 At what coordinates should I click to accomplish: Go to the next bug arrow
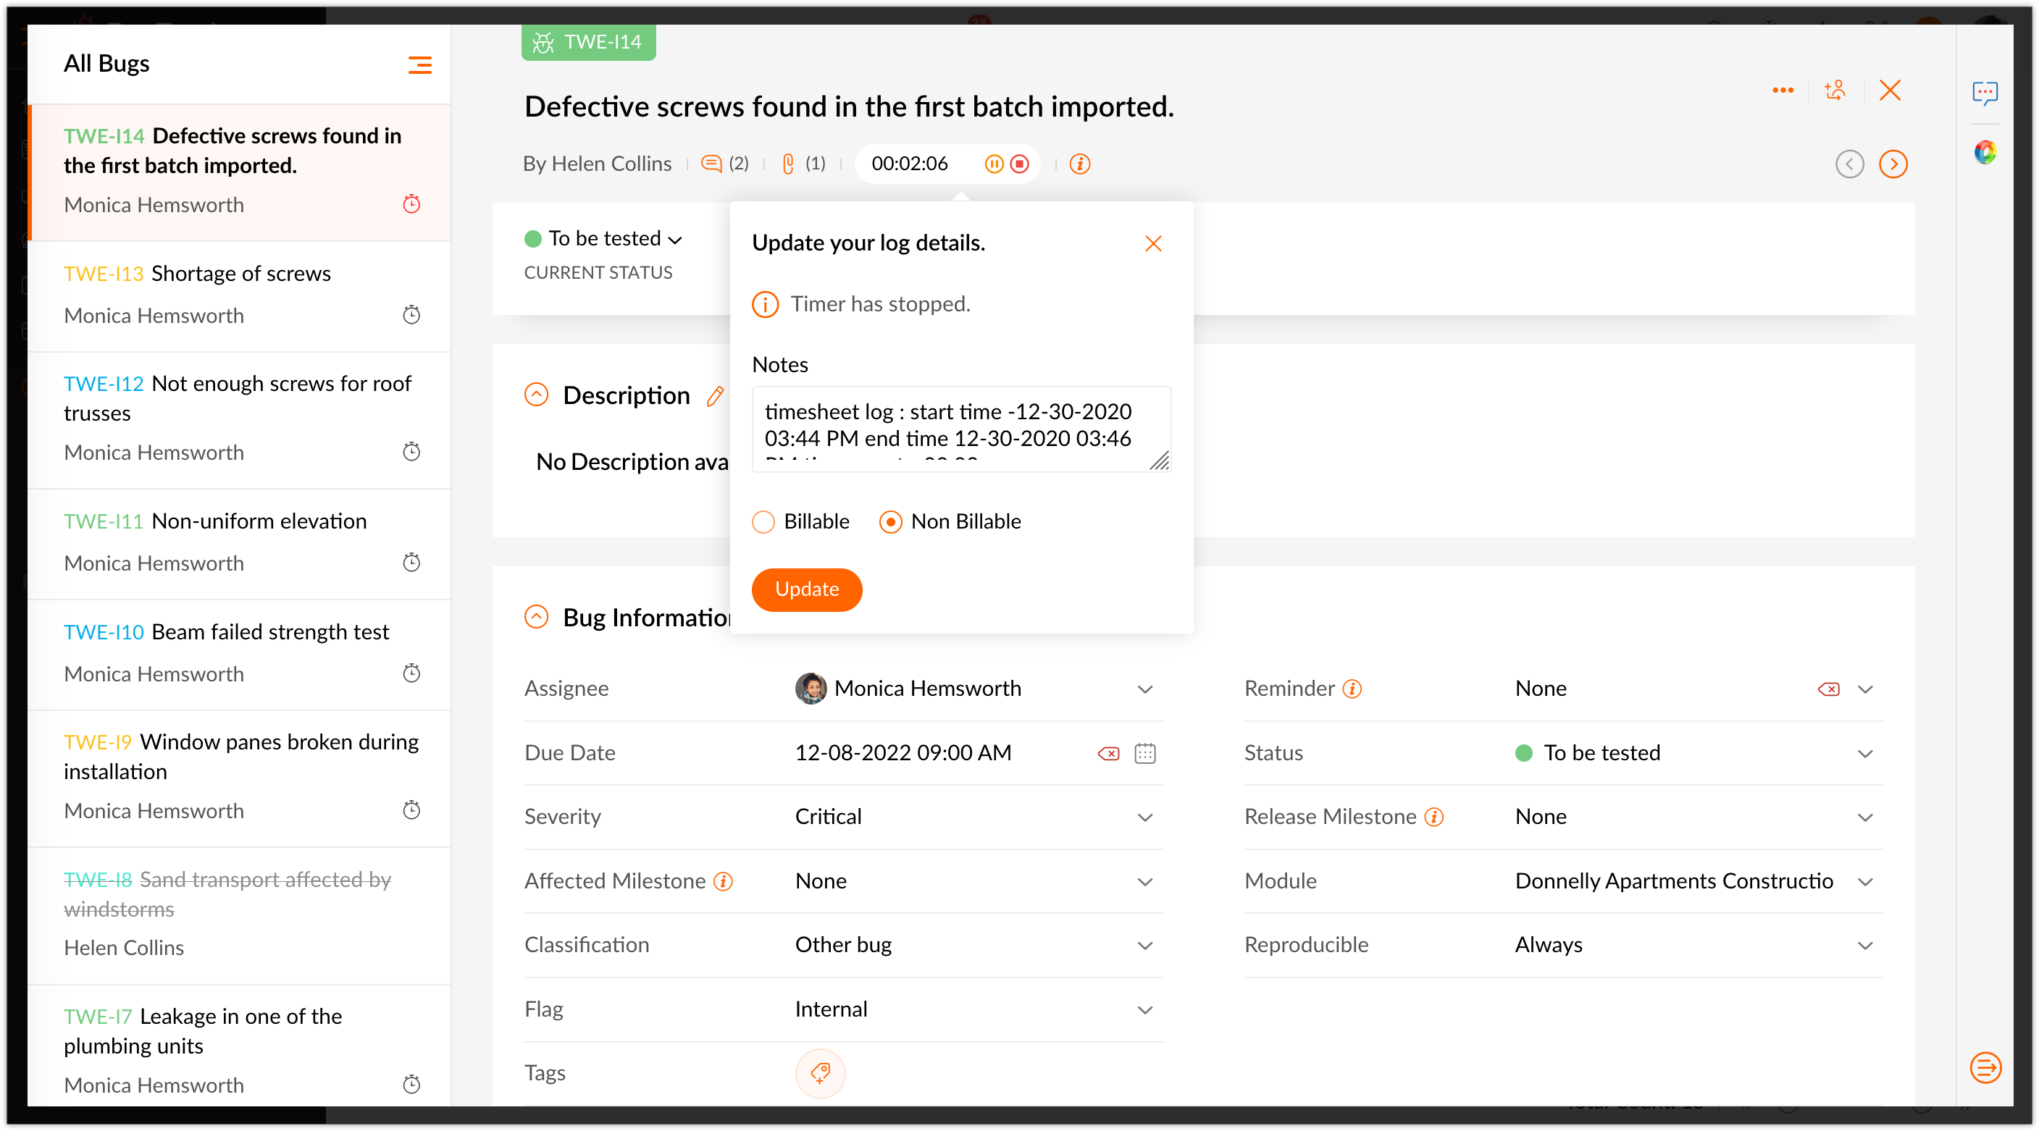tap(1893, 164)
